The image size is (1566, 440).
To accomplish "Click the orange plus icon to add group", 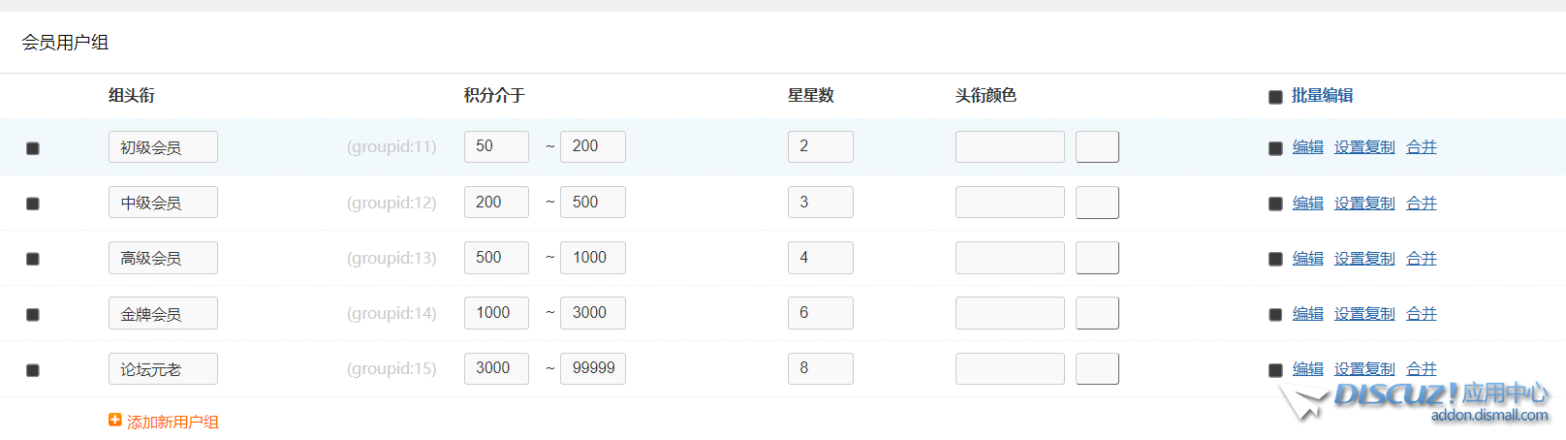I will coord(115,421).
